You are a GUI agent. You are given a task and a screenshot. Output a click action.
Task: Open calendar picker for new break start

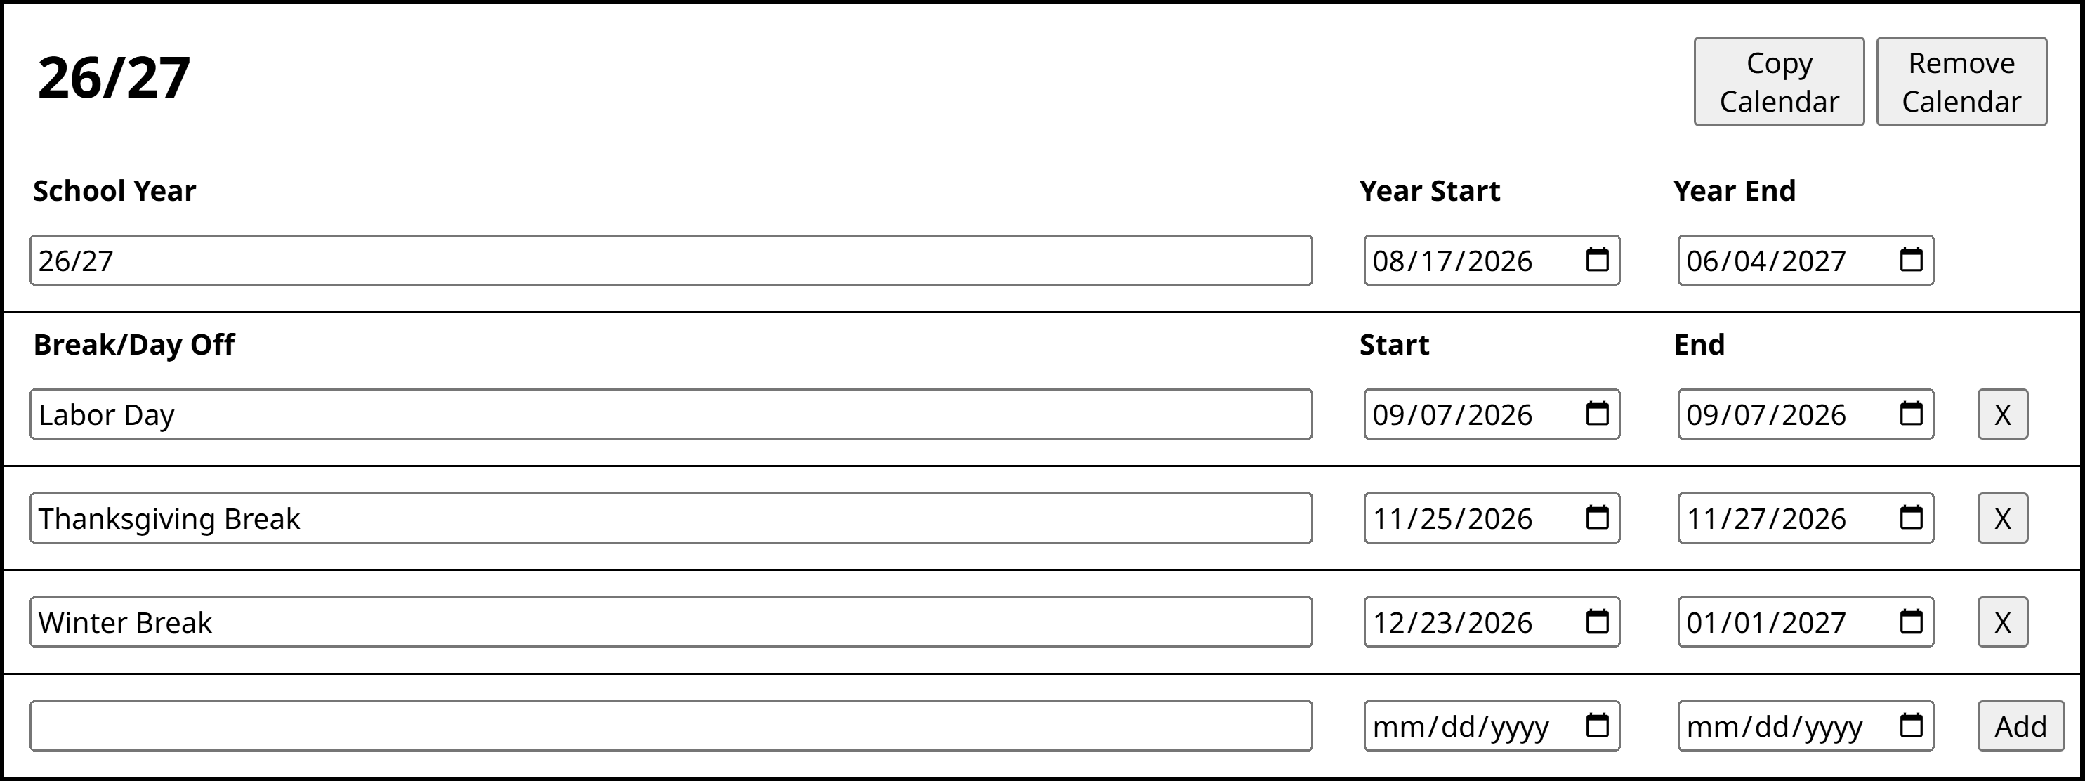pyautogui.click(x=1597, y=725)
